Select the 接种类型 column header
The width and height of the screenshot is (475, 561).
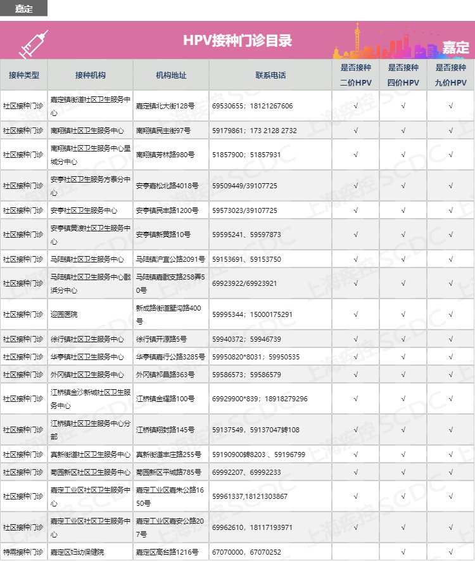coord(24,75)
